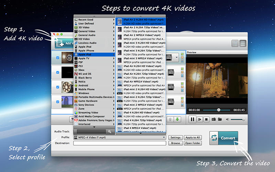Select the Apple iPhone category
Screen dimensions: 275x172
[94, 50]
